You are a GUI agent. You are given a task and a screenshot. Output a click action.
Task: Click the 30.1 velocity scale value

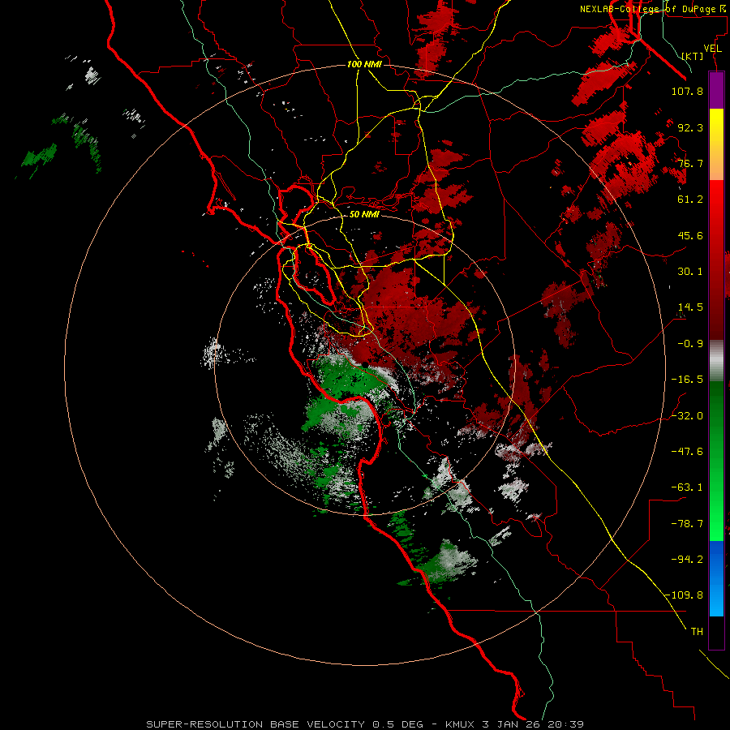(690, 272)
